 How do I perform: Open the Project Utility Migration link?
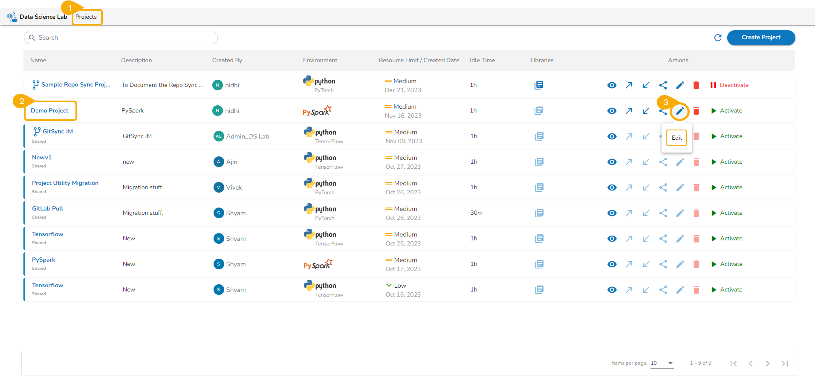click(65, 183)
